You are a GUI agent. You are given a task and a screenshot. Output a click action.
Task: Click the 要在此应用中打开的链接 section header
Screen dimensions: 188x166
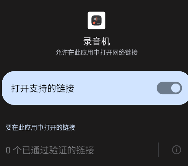tap(41, 127)
